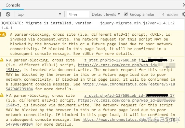
Task: Click the second warning triangle icon
Action: (x=2, y=95)
